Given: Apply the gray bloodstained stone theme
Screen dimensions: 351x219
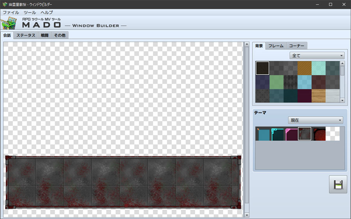Looking at the screenshot, I should pos(305,134).
